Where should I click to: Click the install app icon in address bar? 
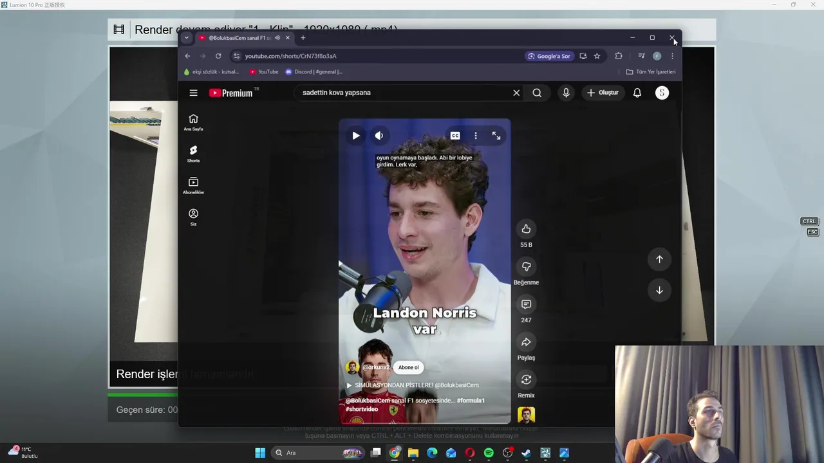click(583, 56)
